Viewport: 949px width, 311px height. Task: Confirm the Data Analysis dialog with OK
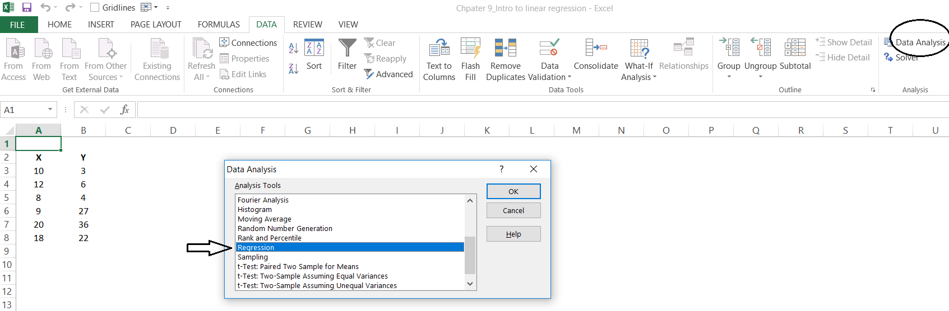tap(513, 191)
